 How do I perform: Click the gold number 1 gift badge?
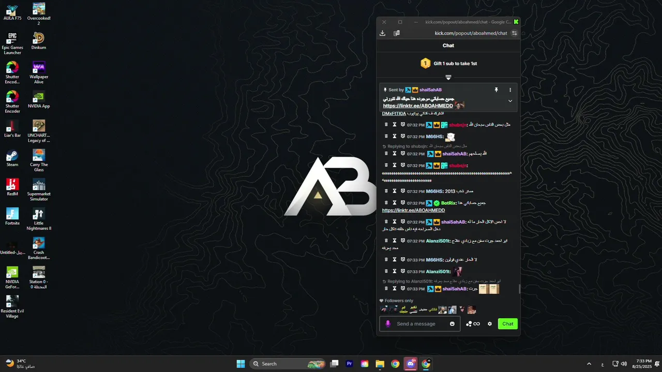[425, 64]
